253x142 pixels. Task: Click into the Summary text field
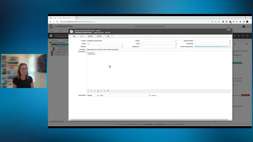(159, 50)
